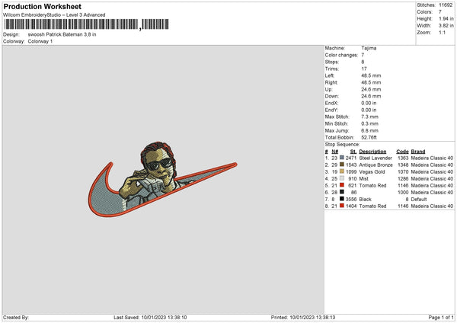Select the design name swoosh Patrick Bateman
This screenshot has width=457, height=323.
pos(62,34)
